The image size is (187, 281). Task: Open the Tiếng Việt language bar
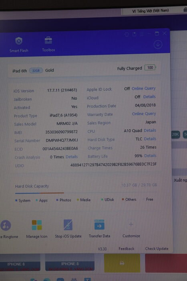(150, 11)
